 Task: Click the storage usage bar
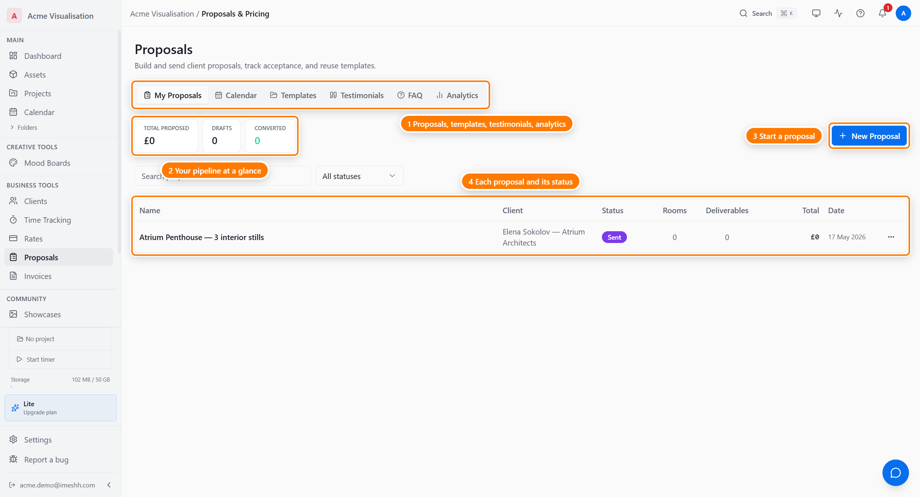pos(60,387)
